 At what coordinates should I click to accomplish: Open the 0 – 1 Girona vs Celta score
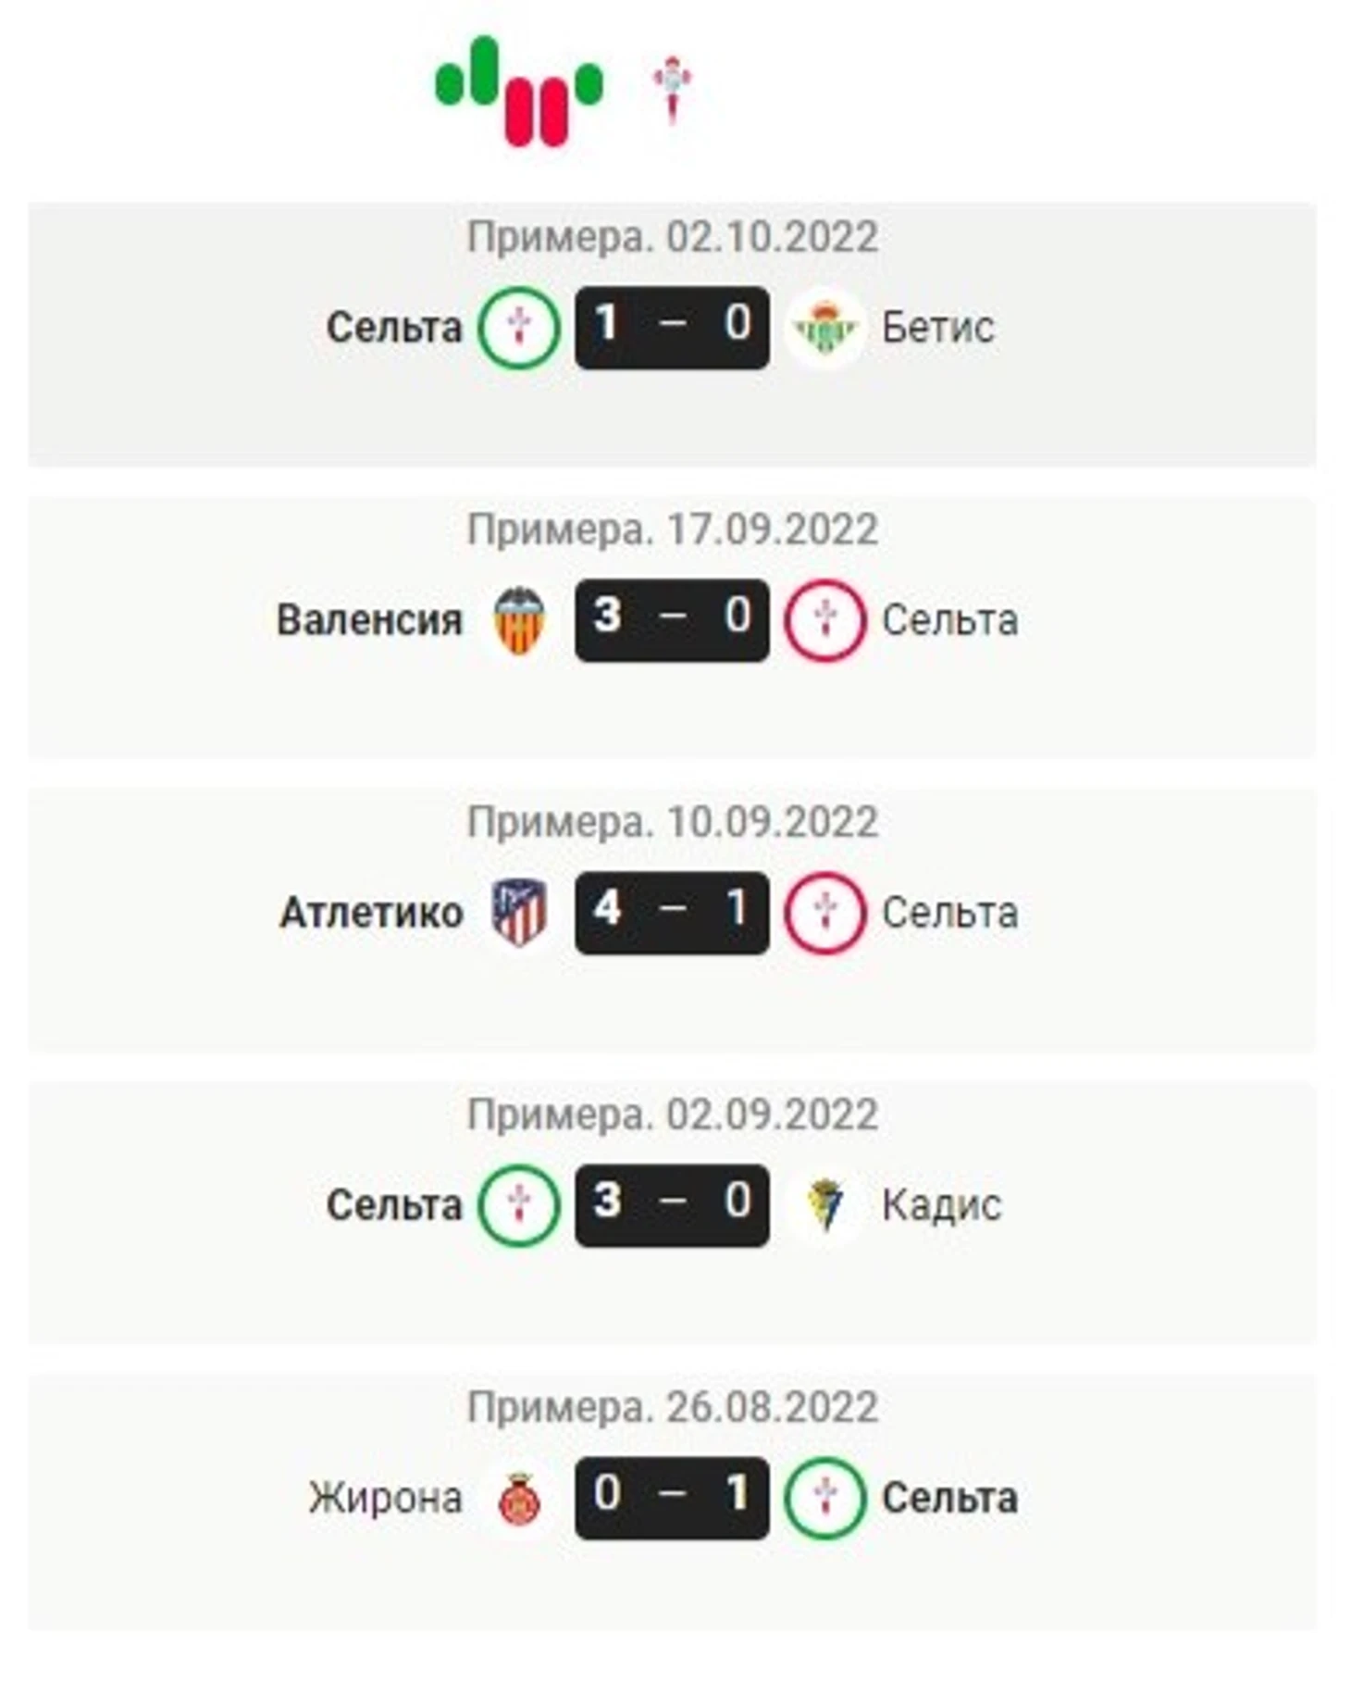point(672,1498)
